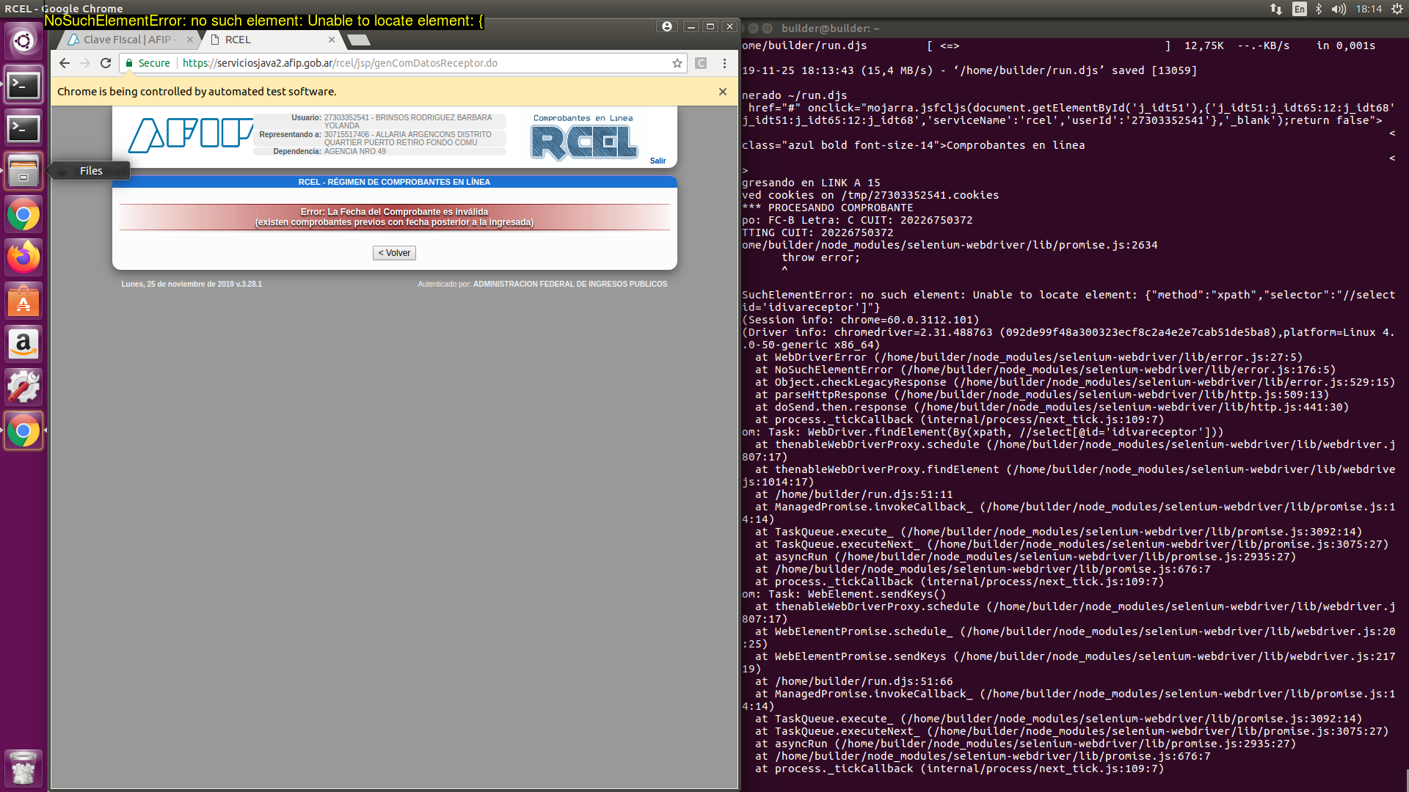Image resolution: width=1409 pixels, height=792 pixels.
Task: Open second Terminal launcher icon
Action: click(x=23, y=128)
